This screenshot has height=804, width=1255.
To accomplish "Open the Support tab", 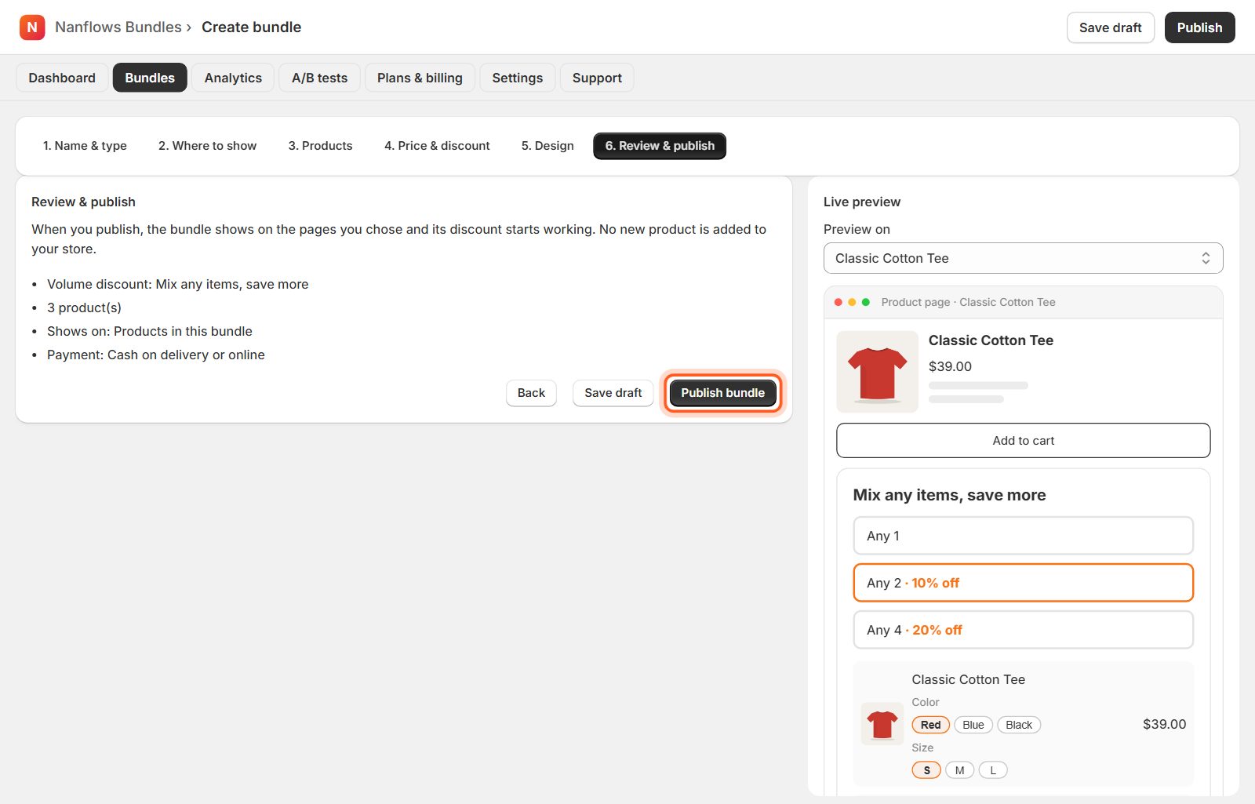I will [597, 78].
